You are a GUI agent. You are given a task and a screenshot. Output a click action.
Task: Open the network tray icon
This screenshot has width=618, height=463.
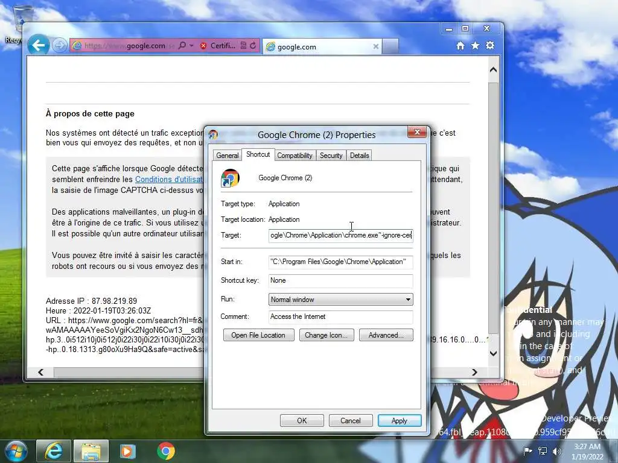click(543, 451)
